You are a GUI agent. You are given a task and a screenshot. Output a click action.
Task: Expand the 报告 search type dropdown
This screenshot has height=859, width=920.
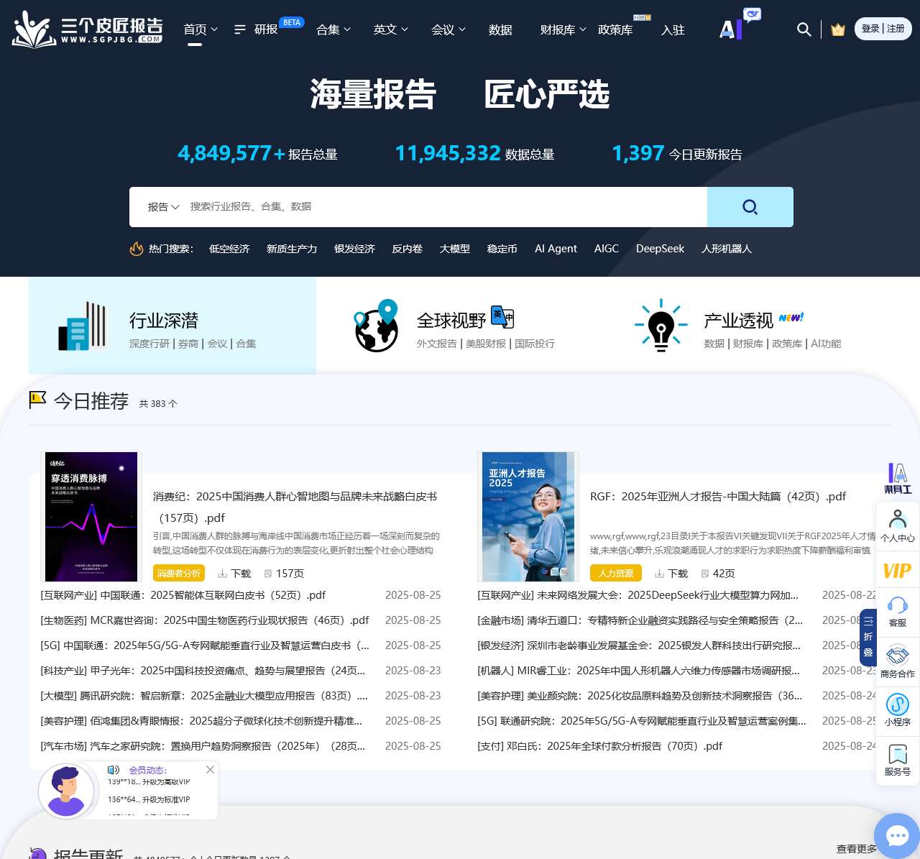163,207
